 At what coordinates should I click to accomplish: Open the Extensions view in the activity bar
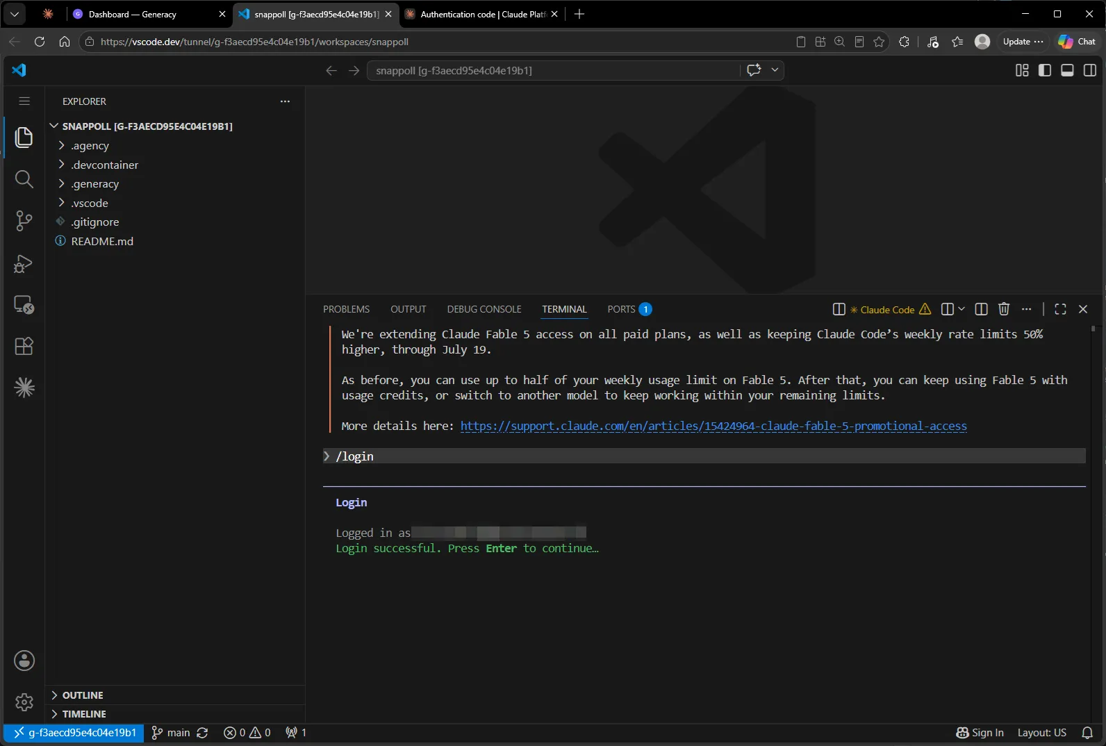click(x=24, y=346)
